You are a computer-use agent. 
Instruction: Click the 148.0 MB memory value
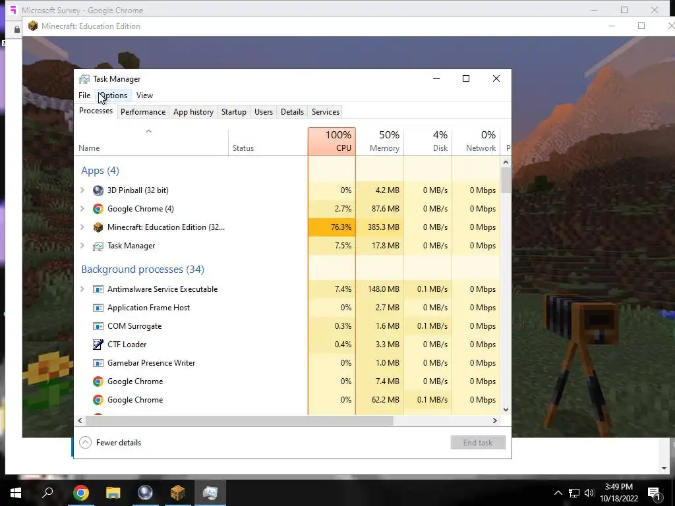coord(383,289)
